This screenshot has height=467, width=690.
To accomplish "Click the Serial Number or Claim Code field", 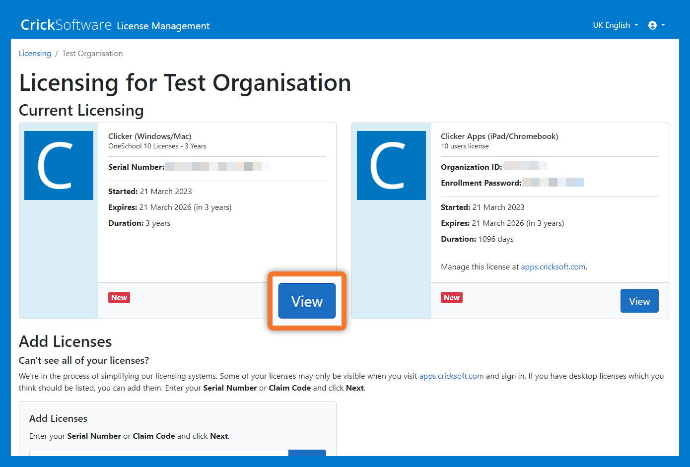I will [159, 453].
